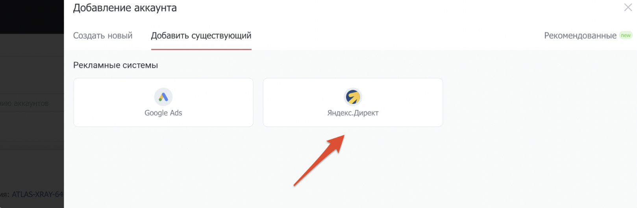This screenshot has width=637, height=208.
Task: Click the dimmed аккаунтов text behind dialog
Action: pos(31,104)
